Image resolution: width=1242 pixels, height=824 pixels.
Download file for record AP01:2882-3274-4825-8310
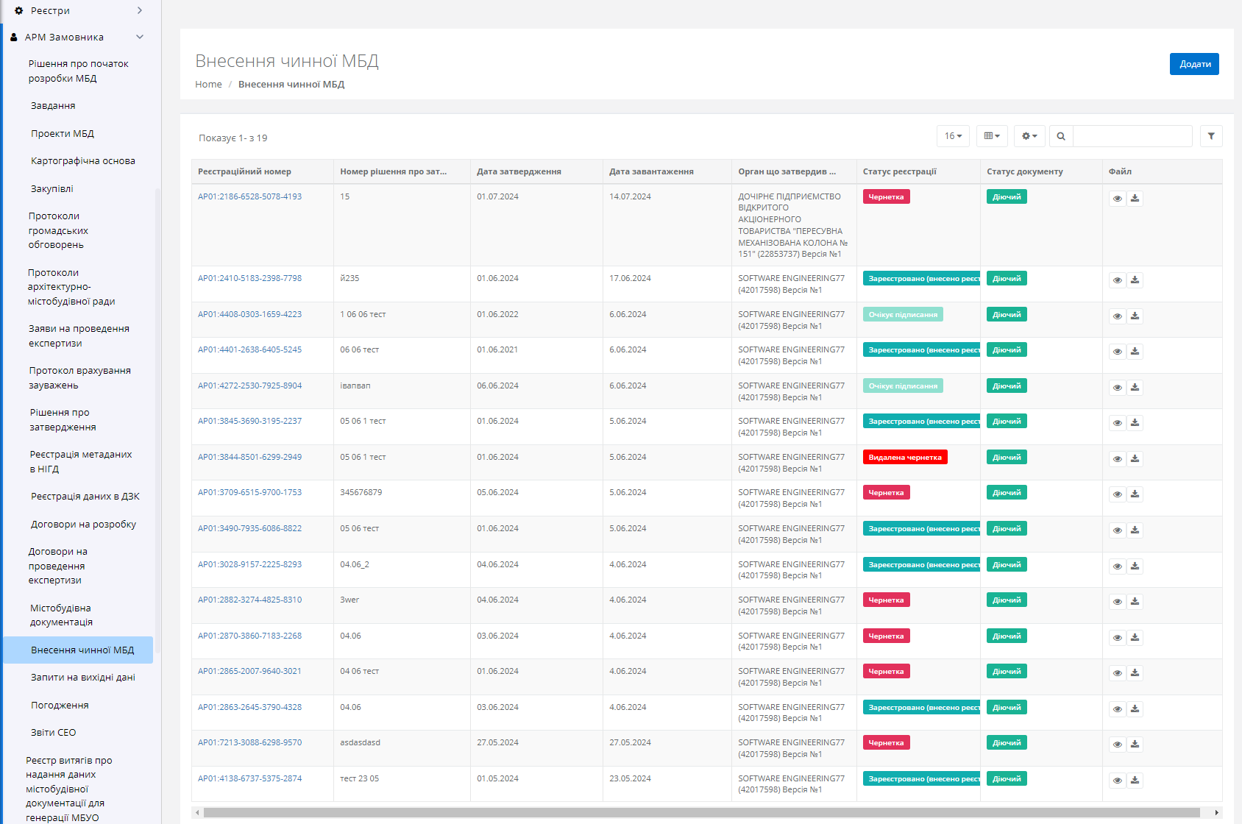tap(1135, 602)
